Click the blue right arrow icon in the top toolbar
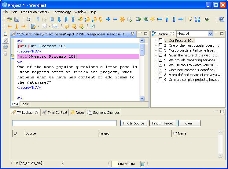 pyautogui.click(x=181, y=19)
